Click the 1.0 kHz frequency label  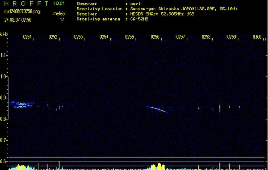coord(3,77)
